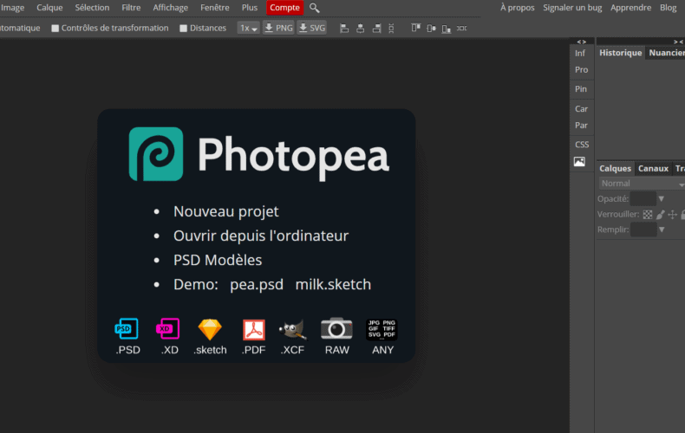This screenshot has height=433, width=685.
Task: Open the Apprendre link
Action: [x=631, y=8]
